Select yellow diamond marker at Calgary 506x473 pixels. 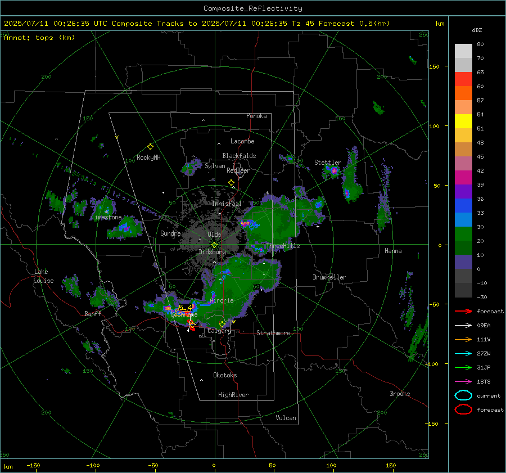[222, 324]
